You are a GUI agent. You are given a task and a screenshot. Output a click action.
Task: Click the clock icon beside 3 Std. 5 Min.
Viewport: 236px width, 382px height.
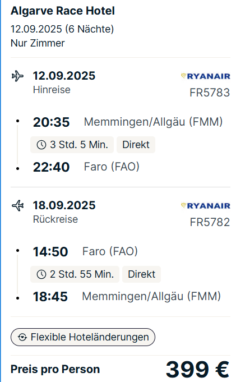coord(41,145)
